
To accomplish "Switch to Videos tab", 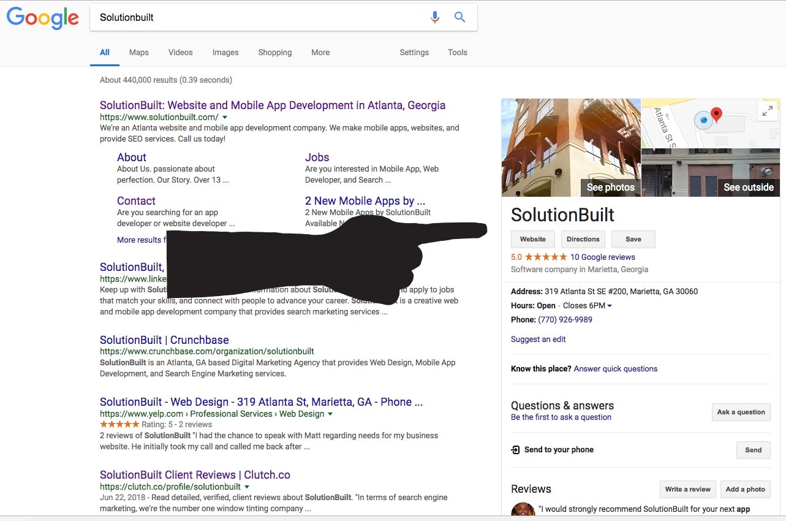I will point(181,52).
